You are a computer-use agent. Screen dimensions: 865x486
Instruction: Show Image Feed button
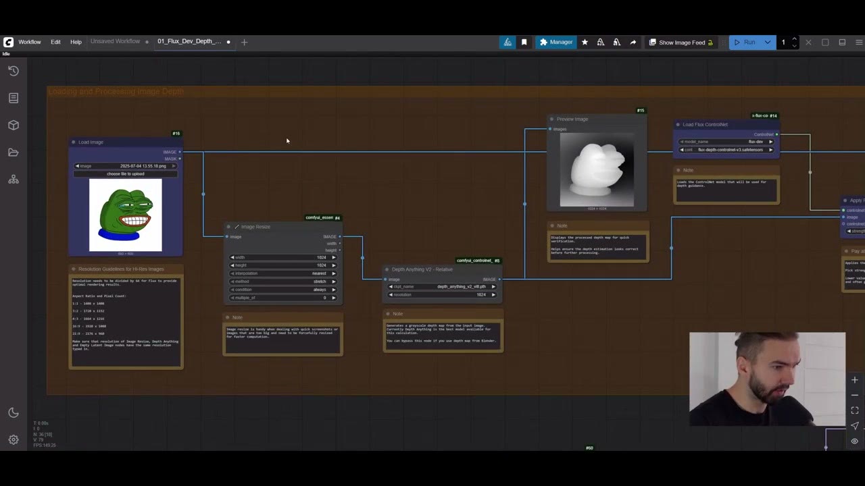[681, 42]
